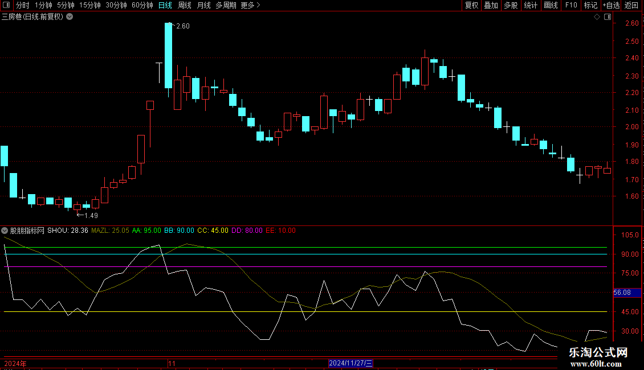Image resolution: width=644 pixels, height=370 pixels.
Task: Select the 30分钟 period tab
Action: 116,5
